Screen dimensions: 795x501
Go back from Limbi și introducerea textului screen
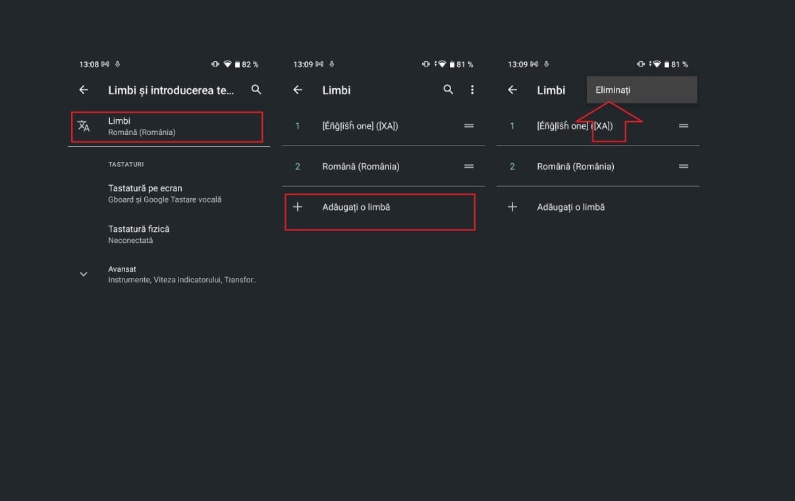pyautogui.click(x=84, y=90)
